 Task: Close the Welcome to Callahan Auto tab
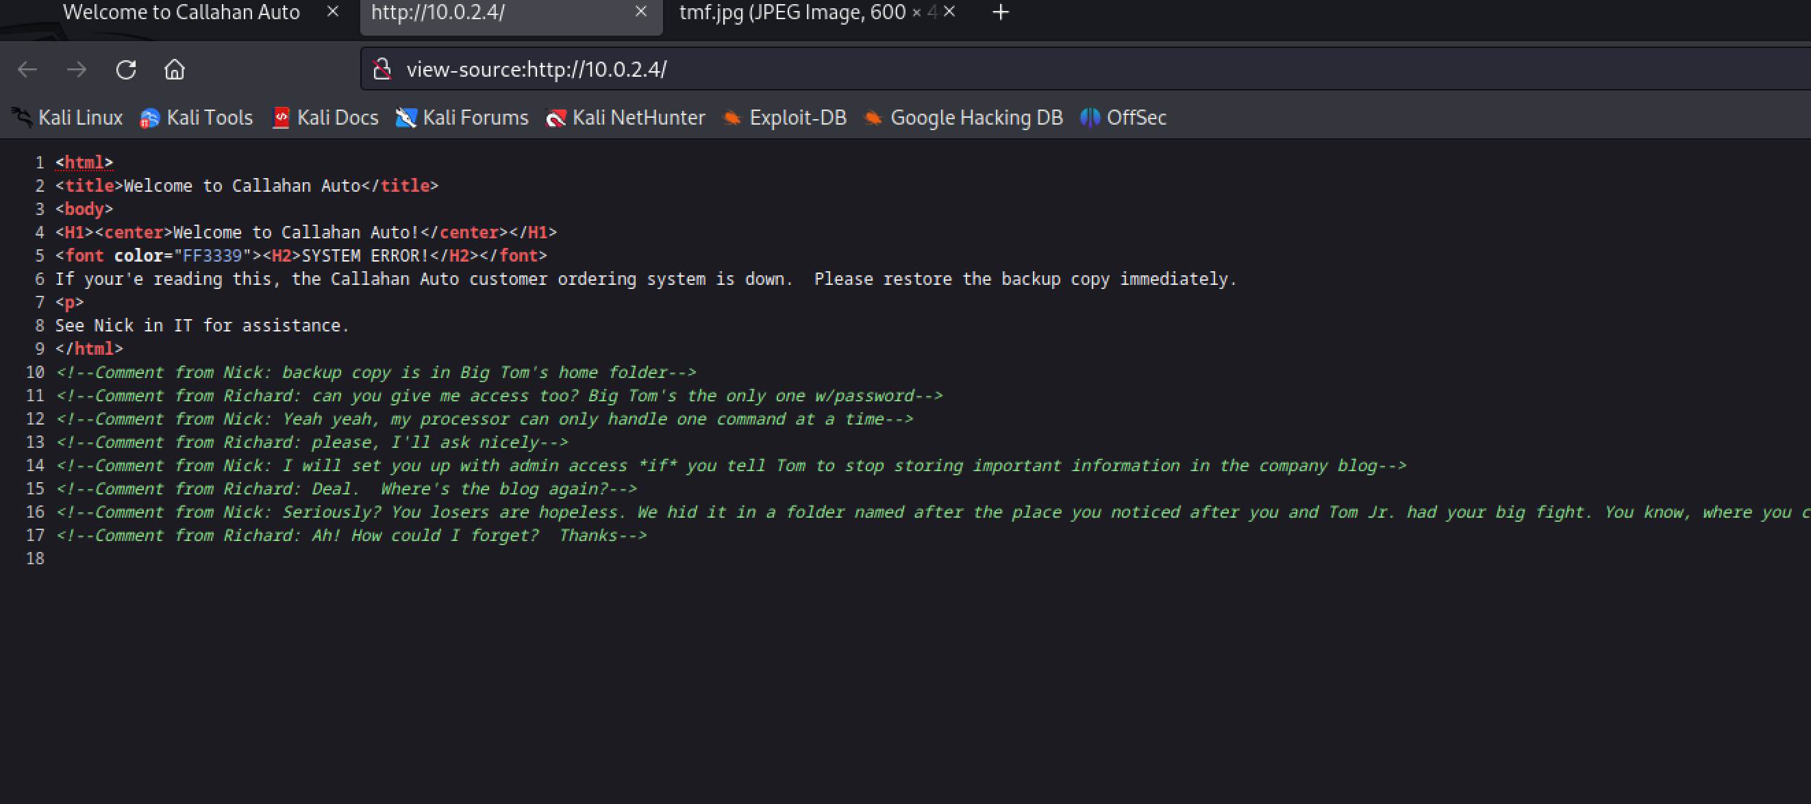(x=334, y=12)
